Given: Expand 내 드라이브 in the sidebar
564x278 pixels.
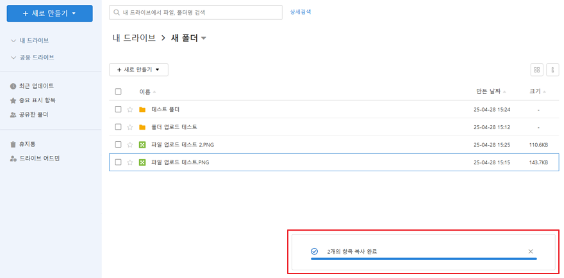Looking at the screenshot, I should (x=13, y=40).
